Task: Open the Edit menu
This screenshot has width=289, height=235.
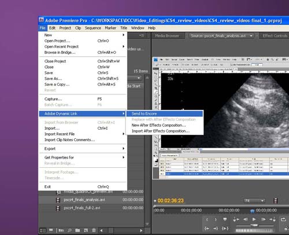Action: click(x=52, y=28)
